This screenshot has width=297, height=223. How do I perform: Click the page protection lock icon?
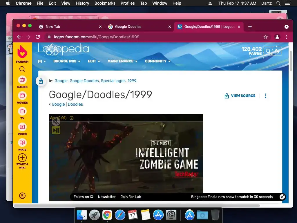41,81
